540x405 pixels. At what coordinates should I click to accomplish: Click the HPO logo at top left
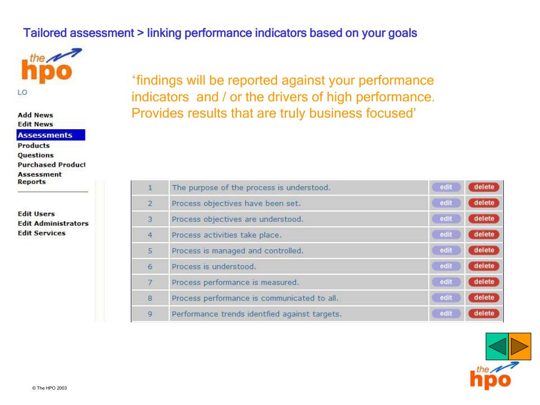(x=51, y=65)
